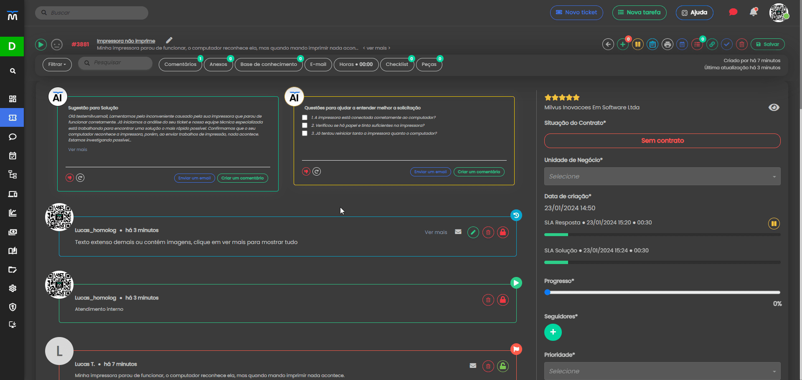The width and height of the screenshot is (802, 380).
Task: Click the Pesquisar field in ticket tabs
Action: point(115,63)
